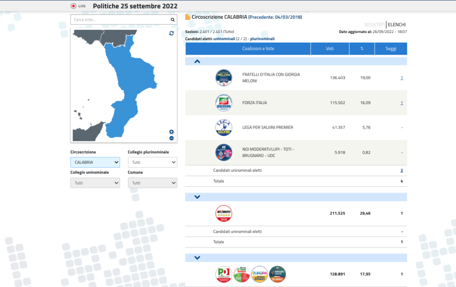
Task: Click the orange document icon beside Circoscrizione CALABRIA
Action: pyautogui.click(x=188, y=17)
